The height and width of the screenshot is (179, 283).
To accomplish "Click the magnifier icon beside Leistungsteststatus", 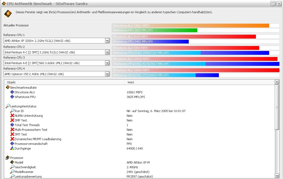I will click(8, 106).
